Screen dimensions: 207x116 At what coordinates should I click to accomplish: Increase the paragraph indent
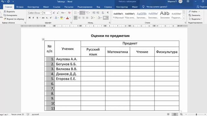point(98,13)
